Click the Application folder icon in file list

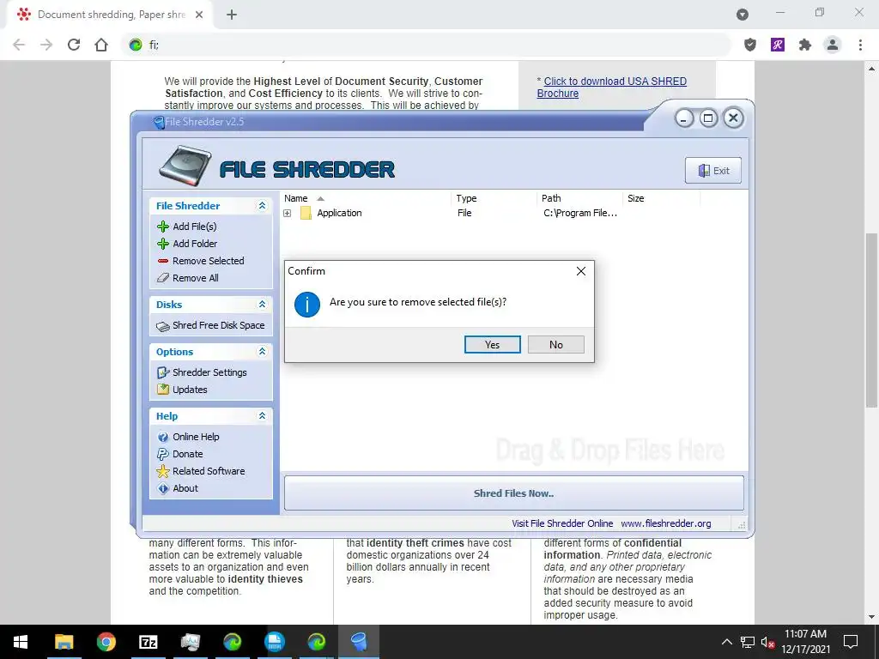306,213
